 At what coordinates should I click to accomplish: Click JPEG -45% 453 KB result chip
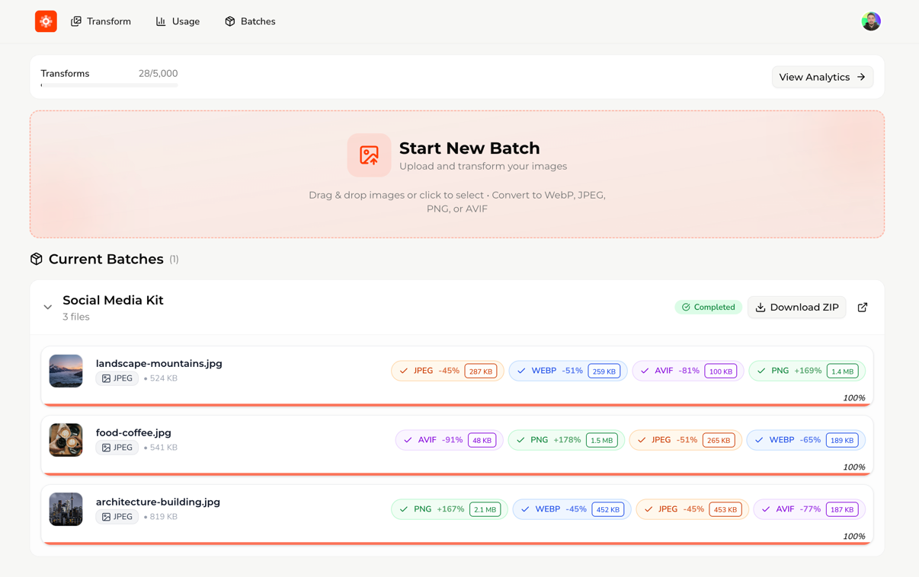click(692, 509)
